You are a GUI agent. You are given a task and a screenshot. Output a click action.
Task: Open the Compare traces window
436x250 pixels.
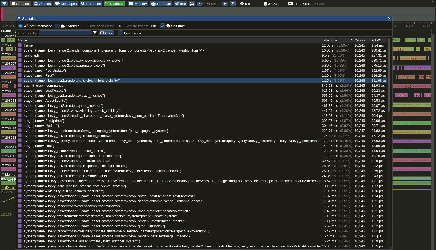coord(161,4)
